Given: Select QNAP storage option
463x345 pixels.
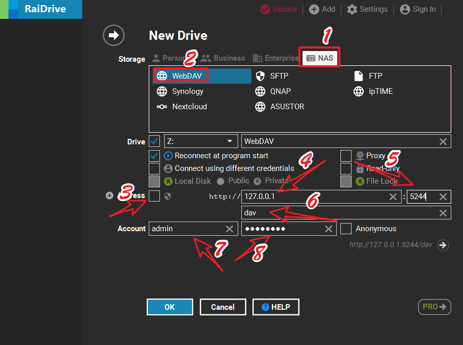Looking at the screenshot, I should pos(273,91).
